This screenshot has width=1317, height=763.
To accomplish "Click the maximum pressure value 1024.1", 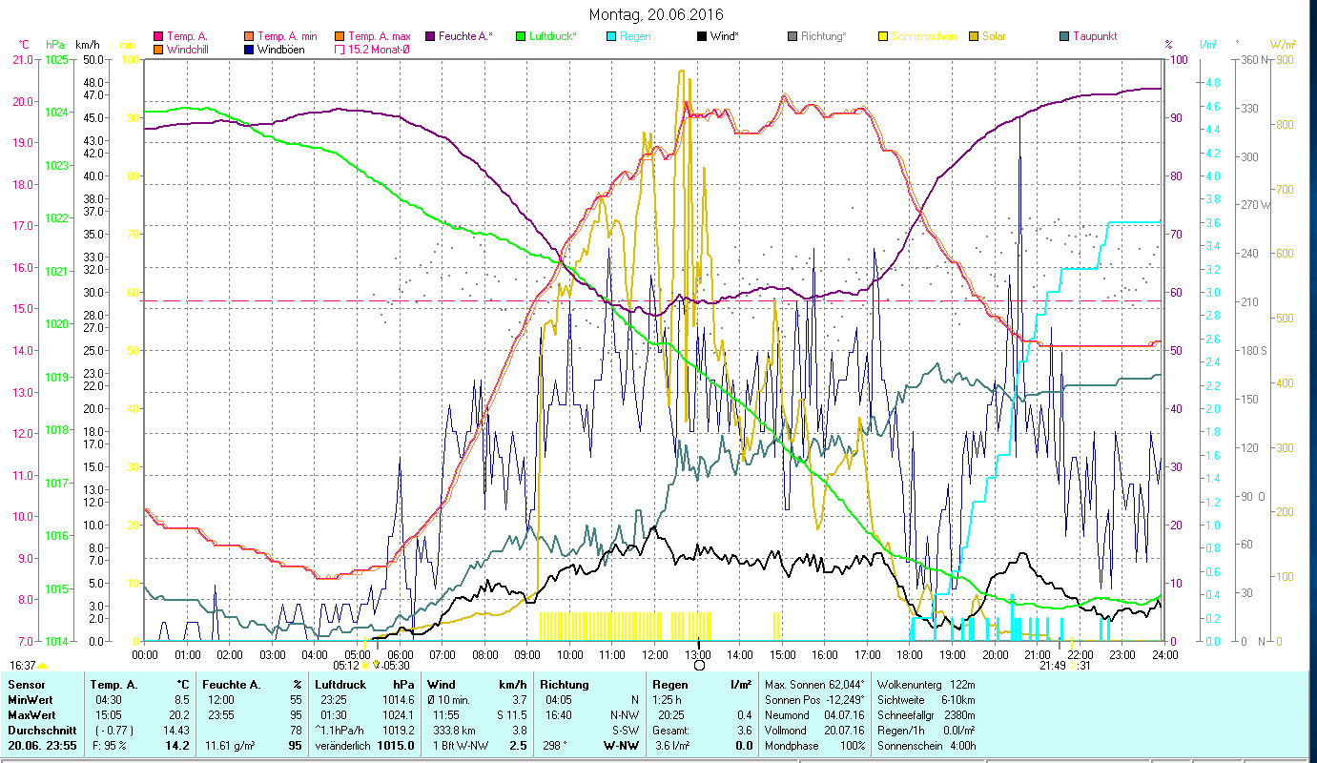I will [399, 715].
